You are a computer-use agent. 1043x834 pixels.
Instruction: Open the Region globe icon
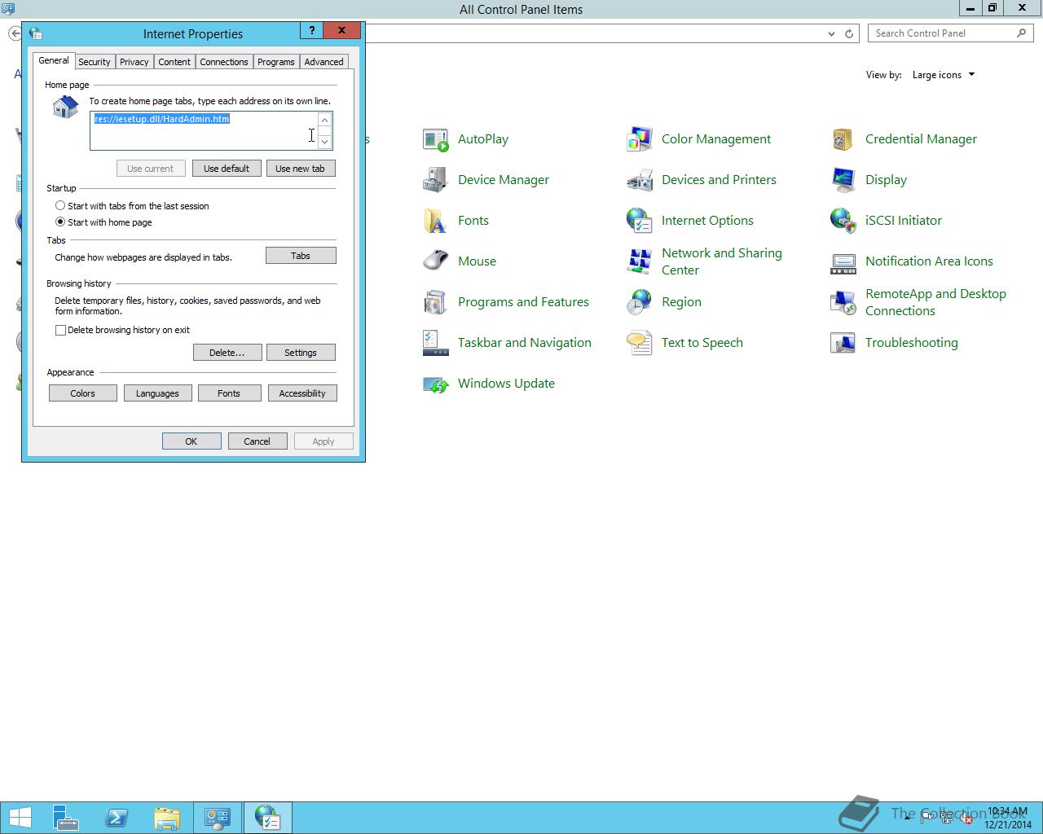tap(640, 302)
